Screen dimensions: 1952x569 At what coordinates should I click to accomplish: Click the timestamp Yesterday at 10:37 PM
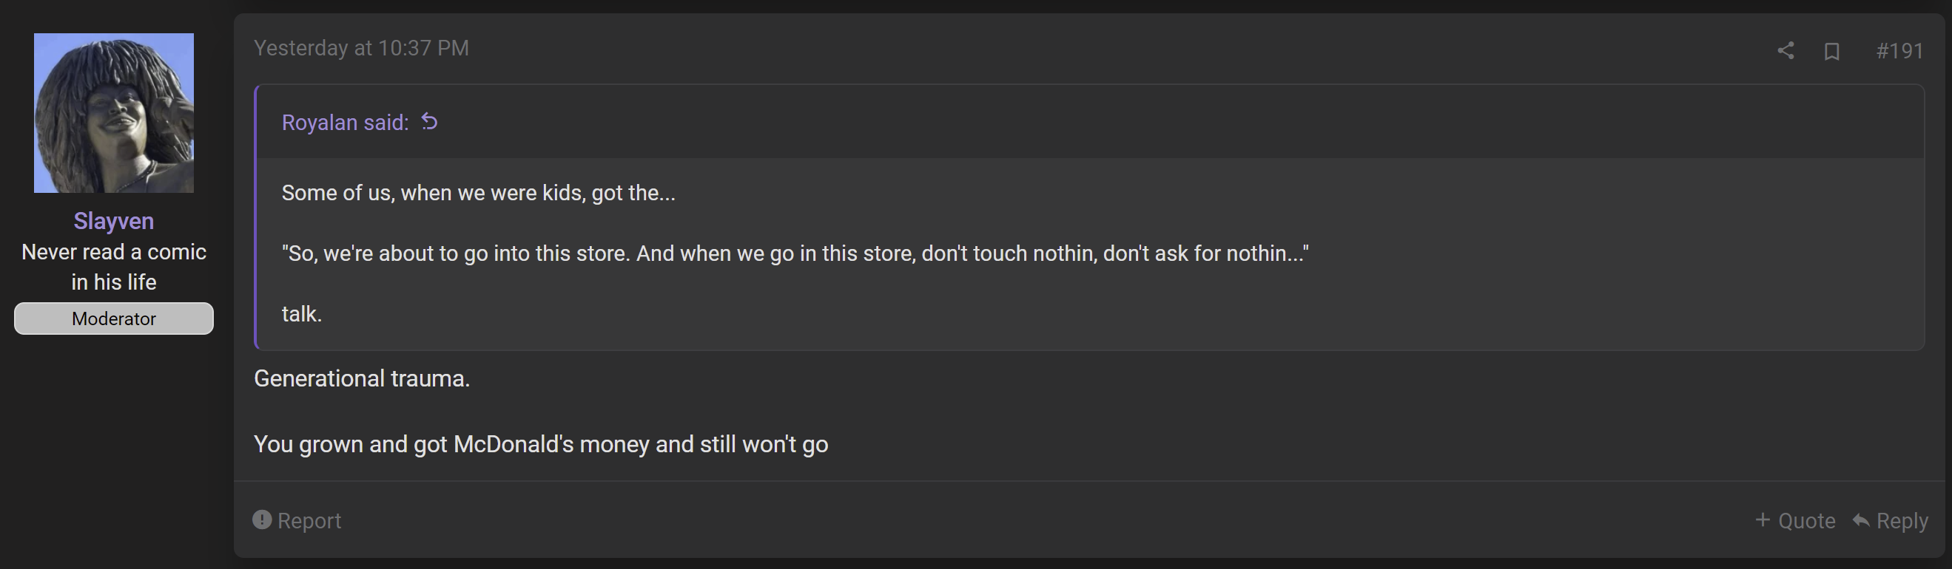tap(361, 48)
